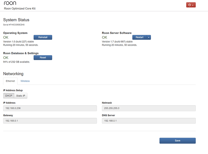The height and width of the screenshot is (154, 208).
Task: Click the Netmask field 255.255.255.0
Action: coord(149,108)
